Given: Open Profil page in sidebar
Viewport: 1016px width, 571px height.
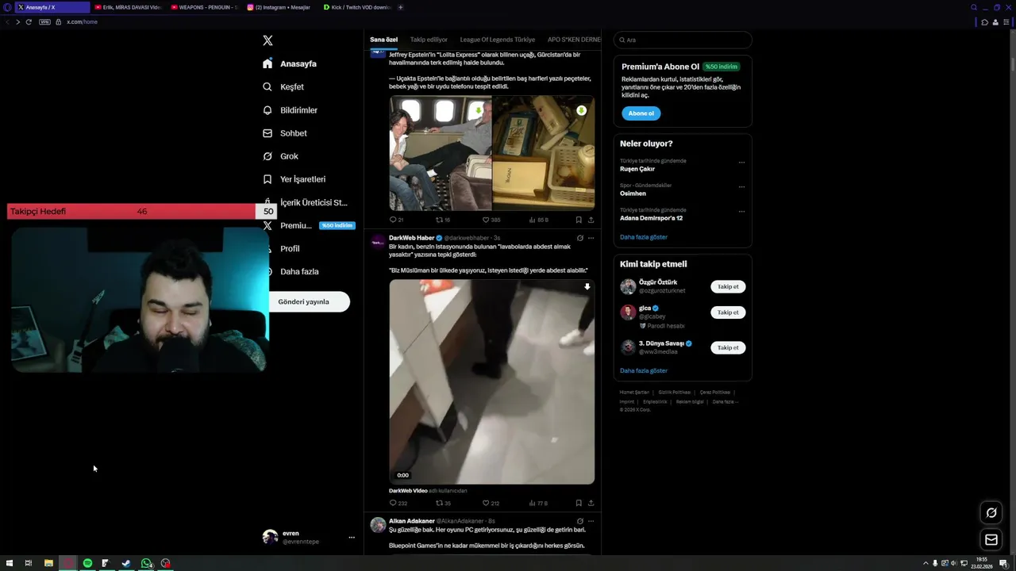Looking at the screenshot, I should 289,248.
